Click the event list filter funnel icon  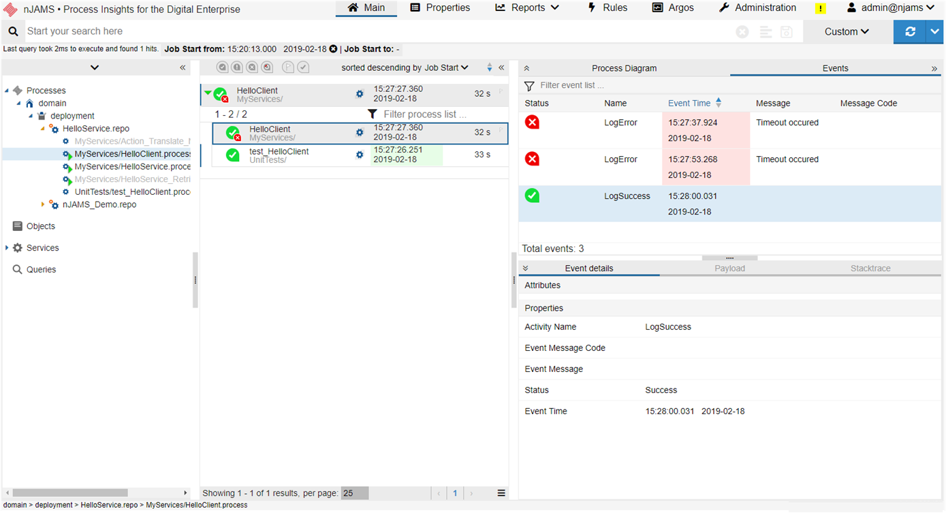[529, 86]
